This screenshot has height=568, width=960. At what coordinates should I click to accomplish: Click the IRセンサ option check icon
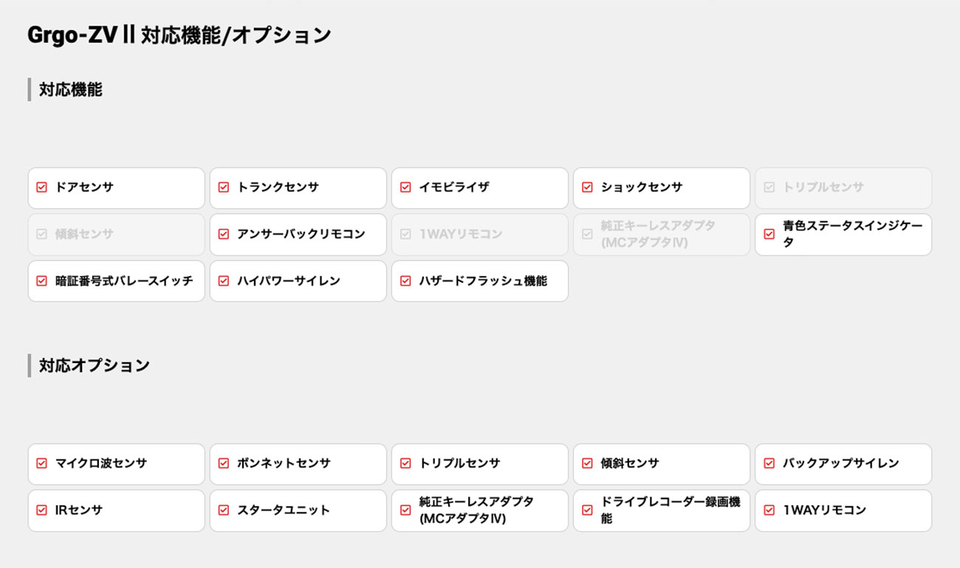click(41, 510)
